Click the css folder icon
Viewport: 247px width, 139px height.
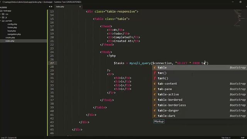coord(3,14)
